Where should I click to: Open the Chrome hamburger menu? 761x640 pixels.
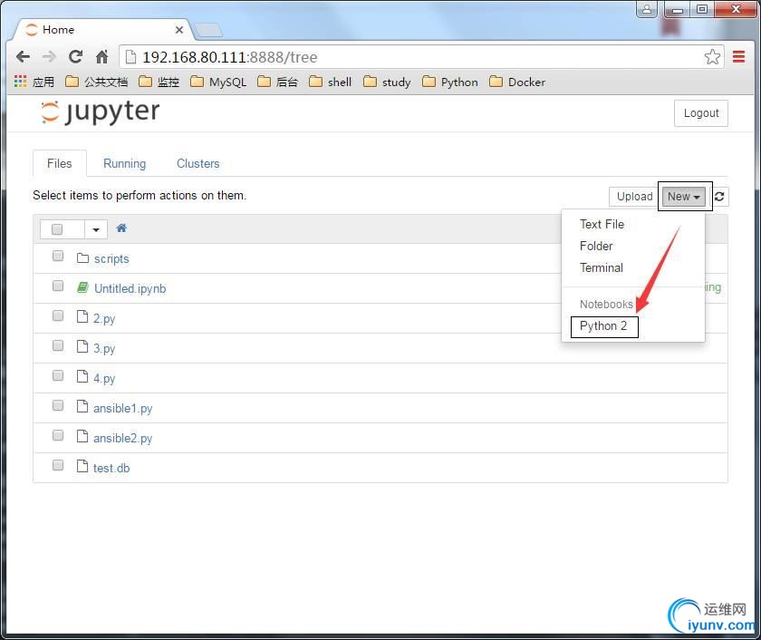click(x=738, y=57)
